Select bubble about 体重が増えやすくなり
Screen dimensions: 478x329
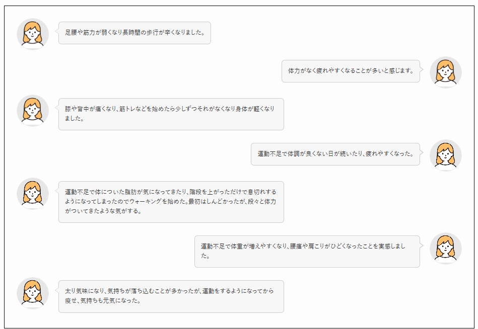(307, 251)
